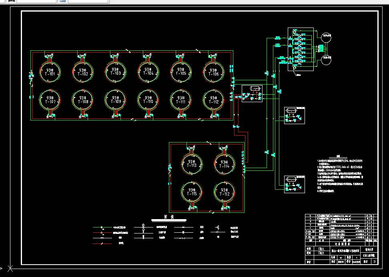Screen dimensions: 389x277
Task: Pick the 93# T-115 tank circle
Action: 192,192
